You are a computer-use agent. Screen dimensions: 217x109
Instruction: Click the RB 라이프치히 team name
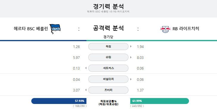(x=186, y=29)
